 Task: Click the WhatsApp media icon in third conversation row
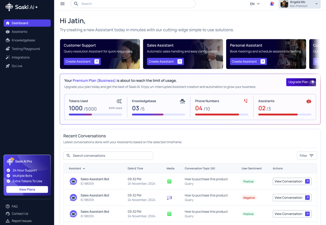point(169,214)
